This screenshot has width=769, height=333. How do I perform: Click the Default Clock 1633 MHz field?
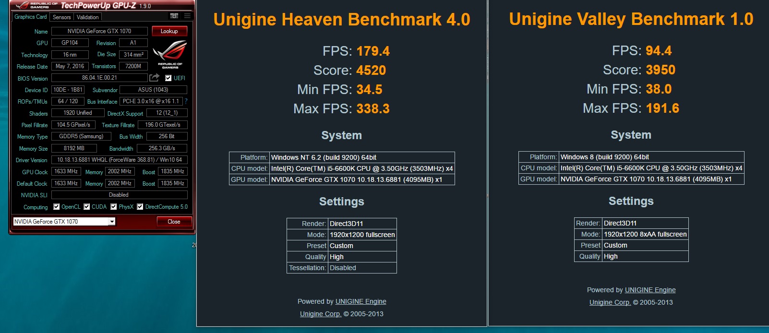(66, 183)
